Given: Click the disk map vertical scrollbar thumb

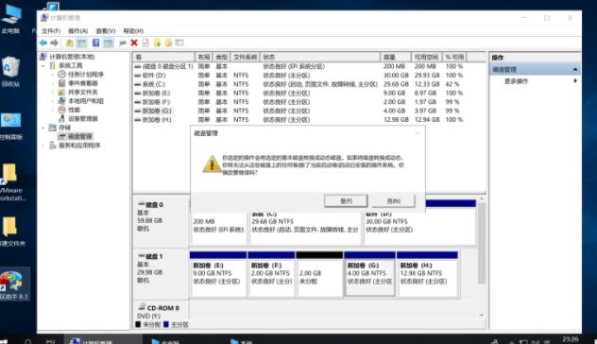Looking at the screenshot, I should [x=481, y=243].
